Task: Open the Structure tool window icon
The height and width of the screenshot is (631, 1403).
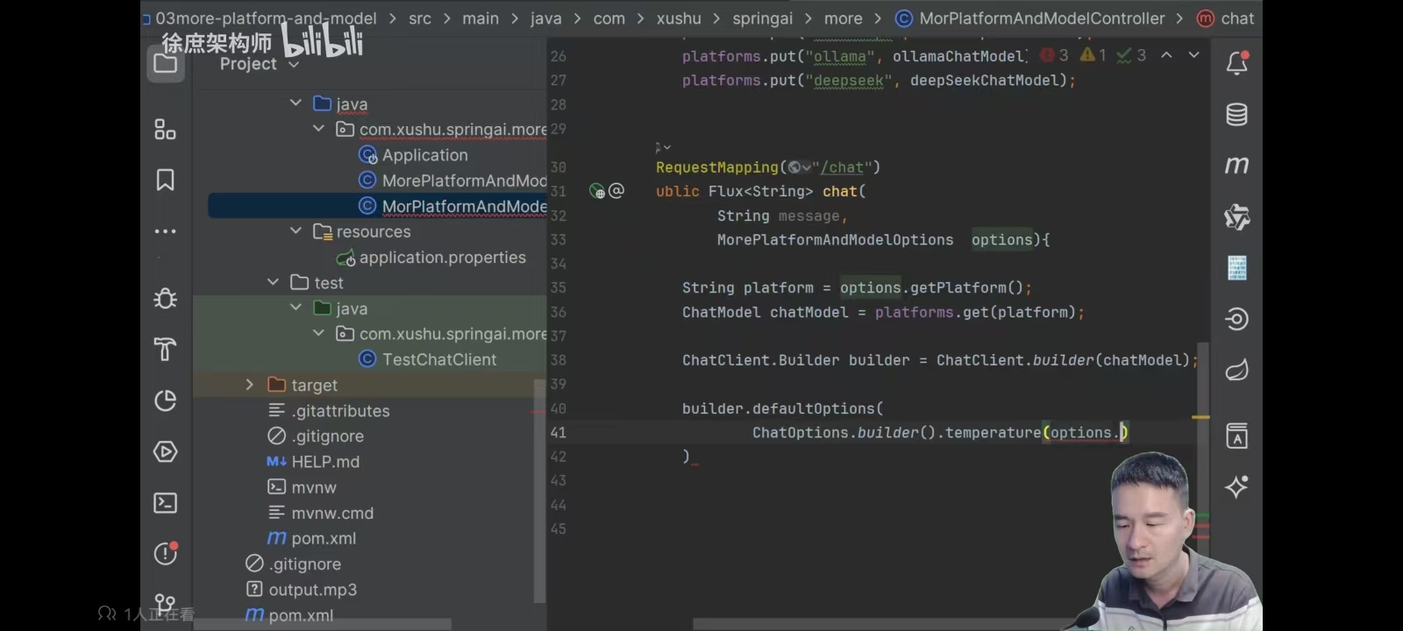Action: (165, 130)
